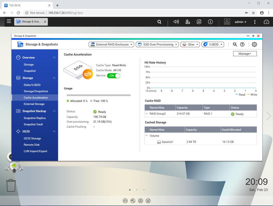Open the volume control speaker icon

(176, 22)
